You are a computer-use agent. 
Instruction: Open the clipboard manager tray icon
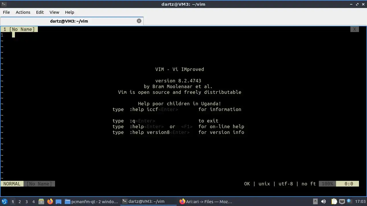tap(334, 201)
